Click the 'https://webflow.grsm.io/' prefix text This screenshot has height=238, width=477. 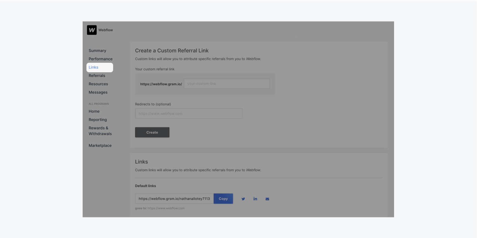coord(161,84)
